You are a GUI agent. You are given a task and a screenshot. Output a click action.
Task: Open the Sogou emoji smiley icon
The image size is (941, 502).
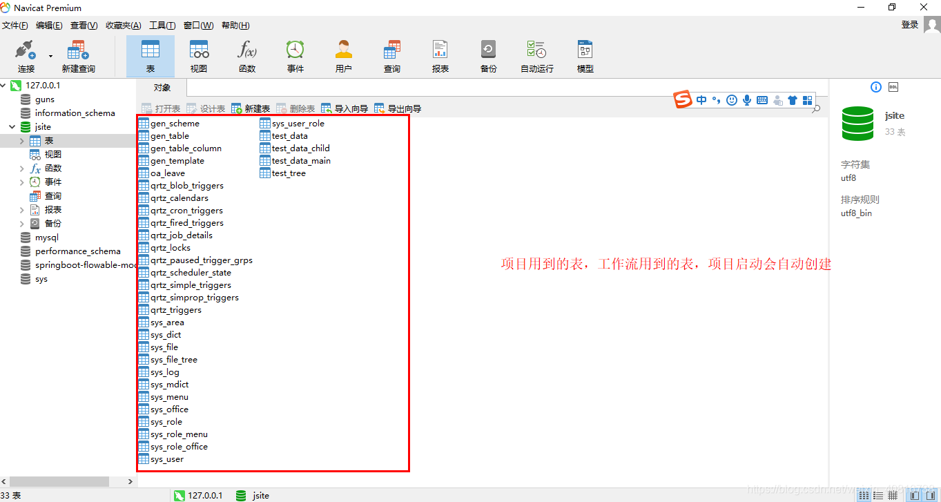[732, 100]
